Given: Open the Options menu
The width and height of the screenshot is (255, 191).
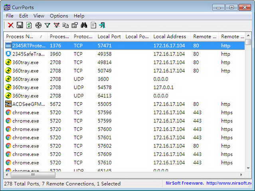Looking at the screenshot, I should click(x=59, y=16).
